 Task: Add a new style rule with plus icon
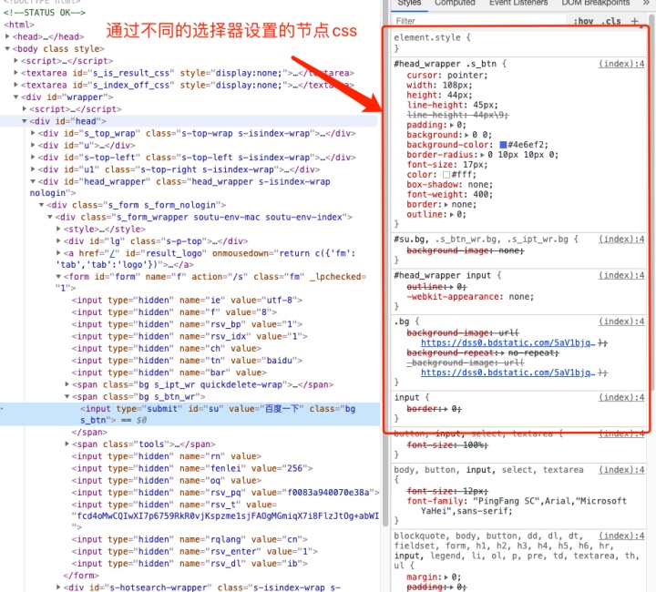click(x=635, y=21)
